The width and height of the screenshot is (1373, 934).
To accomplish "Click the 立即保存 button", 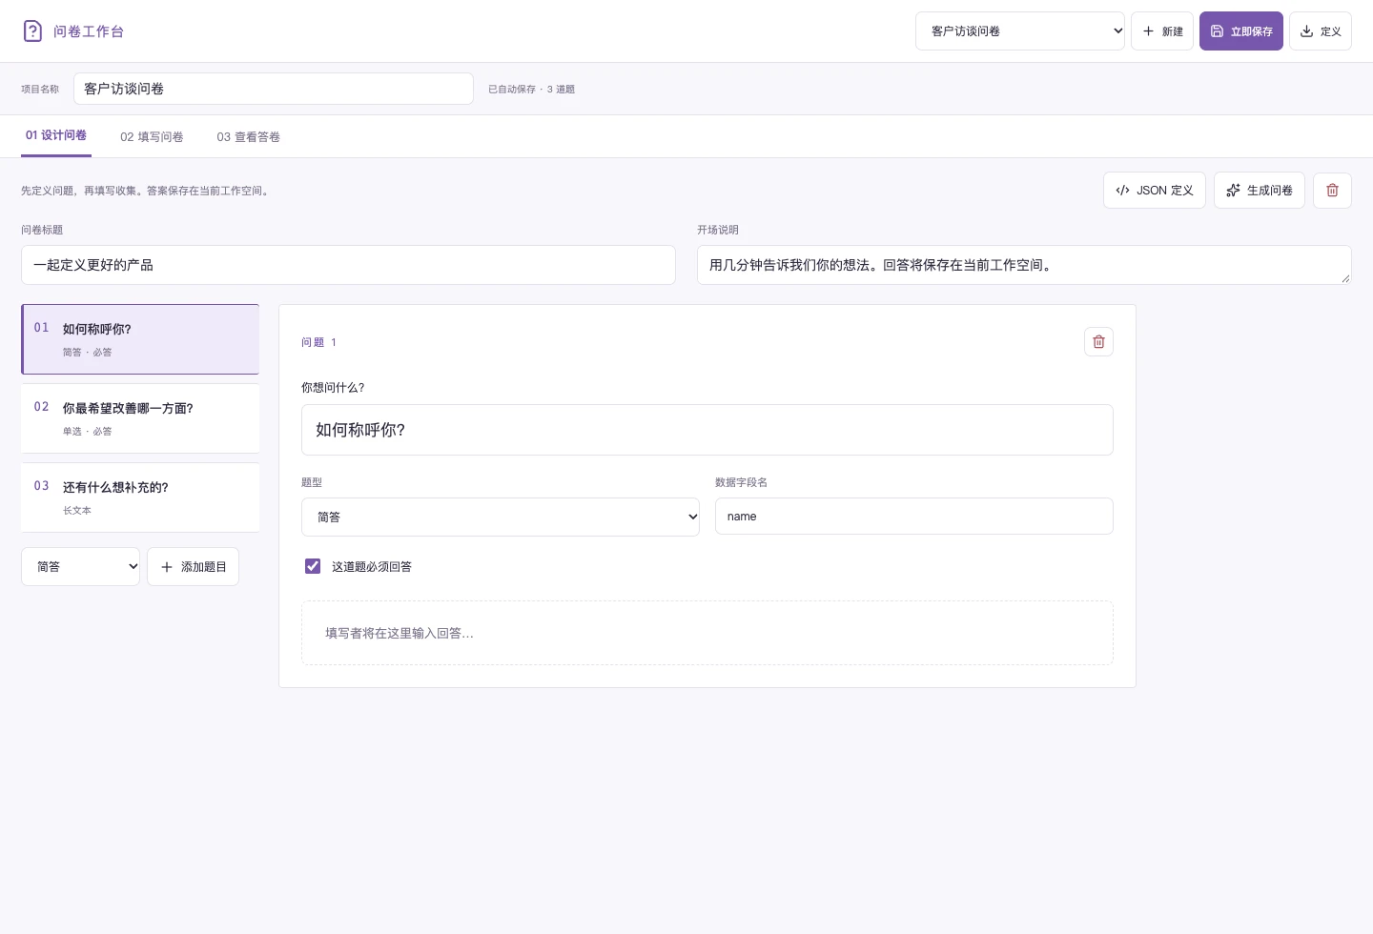I will point(1241,30).
